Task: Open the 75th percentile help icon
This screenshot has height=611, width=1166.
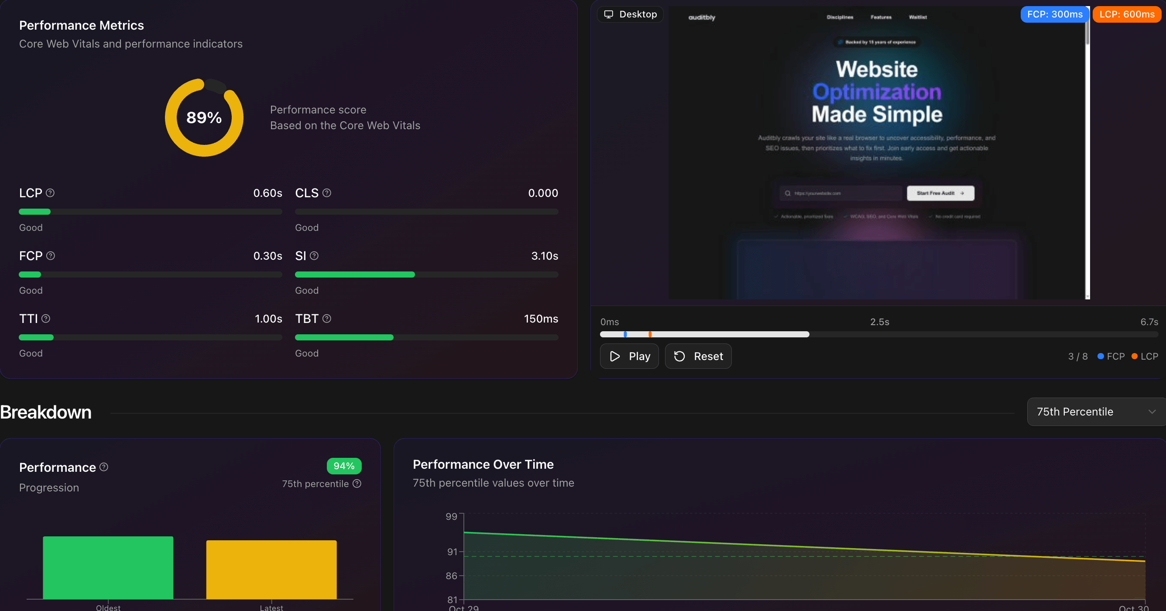Action: point(357,484)
